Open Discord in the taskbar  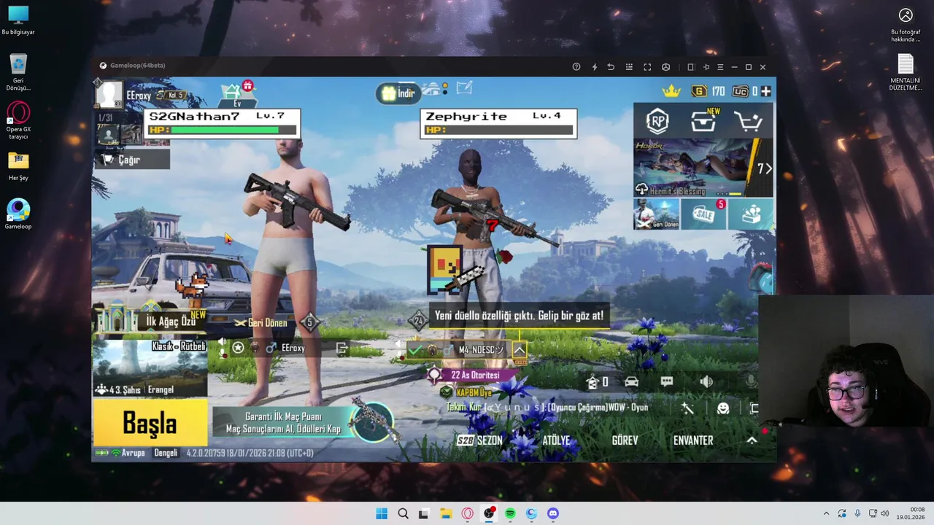pos(552,513)
